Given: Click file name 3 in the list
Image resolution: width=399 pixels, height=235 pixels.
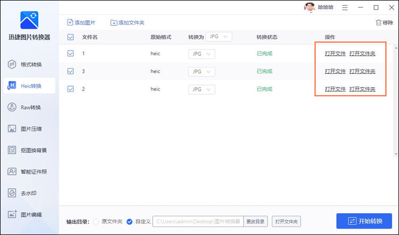Looking at the screenshot, I should 83,71.
